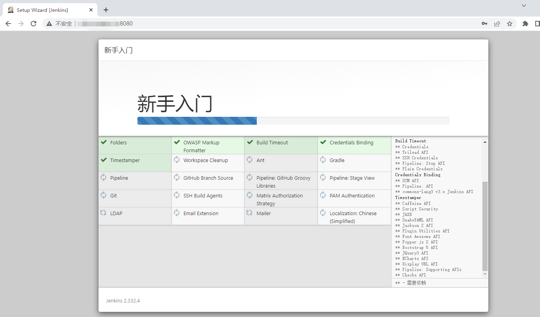The height and width of the screenshot is (317, 540).
Task: Click the pending spinner icon for Mailer
Action: [x=250, y=213]
